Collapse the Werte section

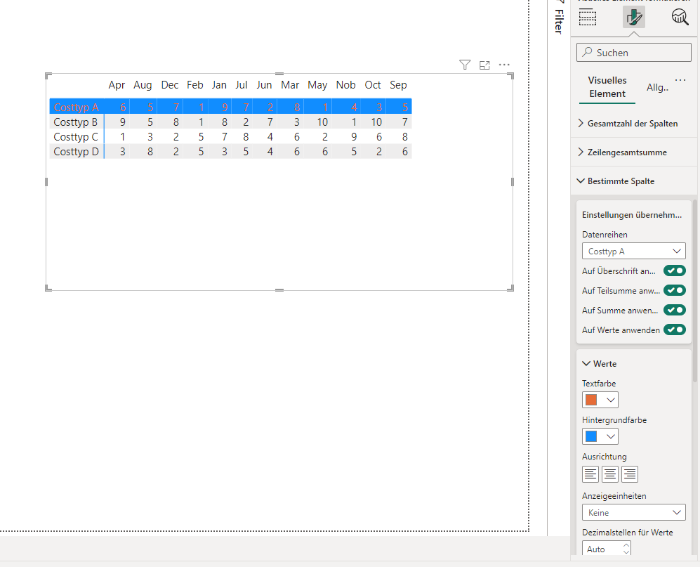(600, 364)
